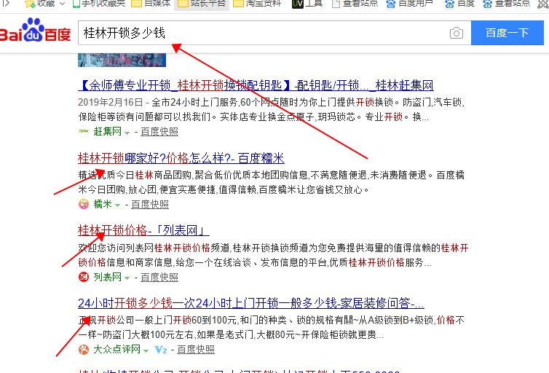Click the 大众点评网 source icon
This screenshot has width=549, height=373.
pyautogui.click(x=84, y=350)
